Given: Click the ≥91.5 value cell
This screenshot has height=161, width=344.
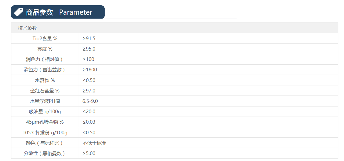Looking at the screenshot, I should [x=89, y=38].
